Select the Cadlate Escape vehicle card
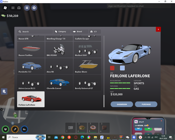 (87, 38)
